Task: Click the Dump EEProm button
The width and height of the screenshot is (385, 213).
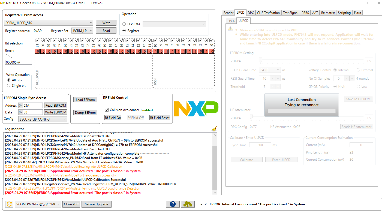Action: tap(85, 112)
